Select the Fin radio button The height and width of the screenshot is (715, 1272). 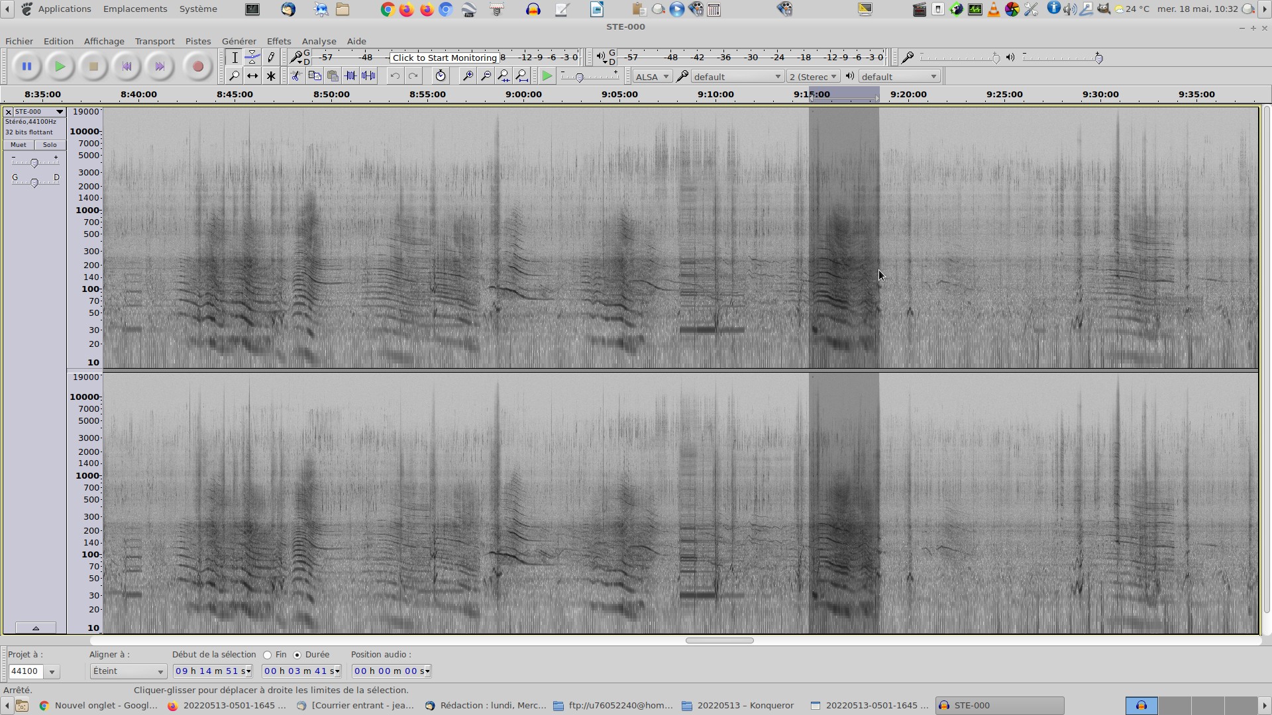pyautogui.click(x=268, y=655)
